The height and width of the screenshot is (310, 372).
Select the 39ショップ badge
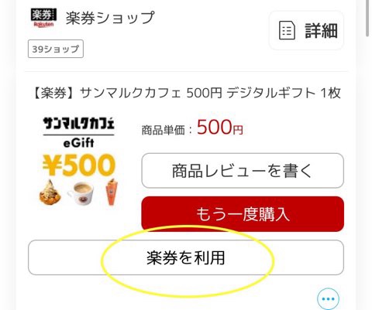(56, 49)
